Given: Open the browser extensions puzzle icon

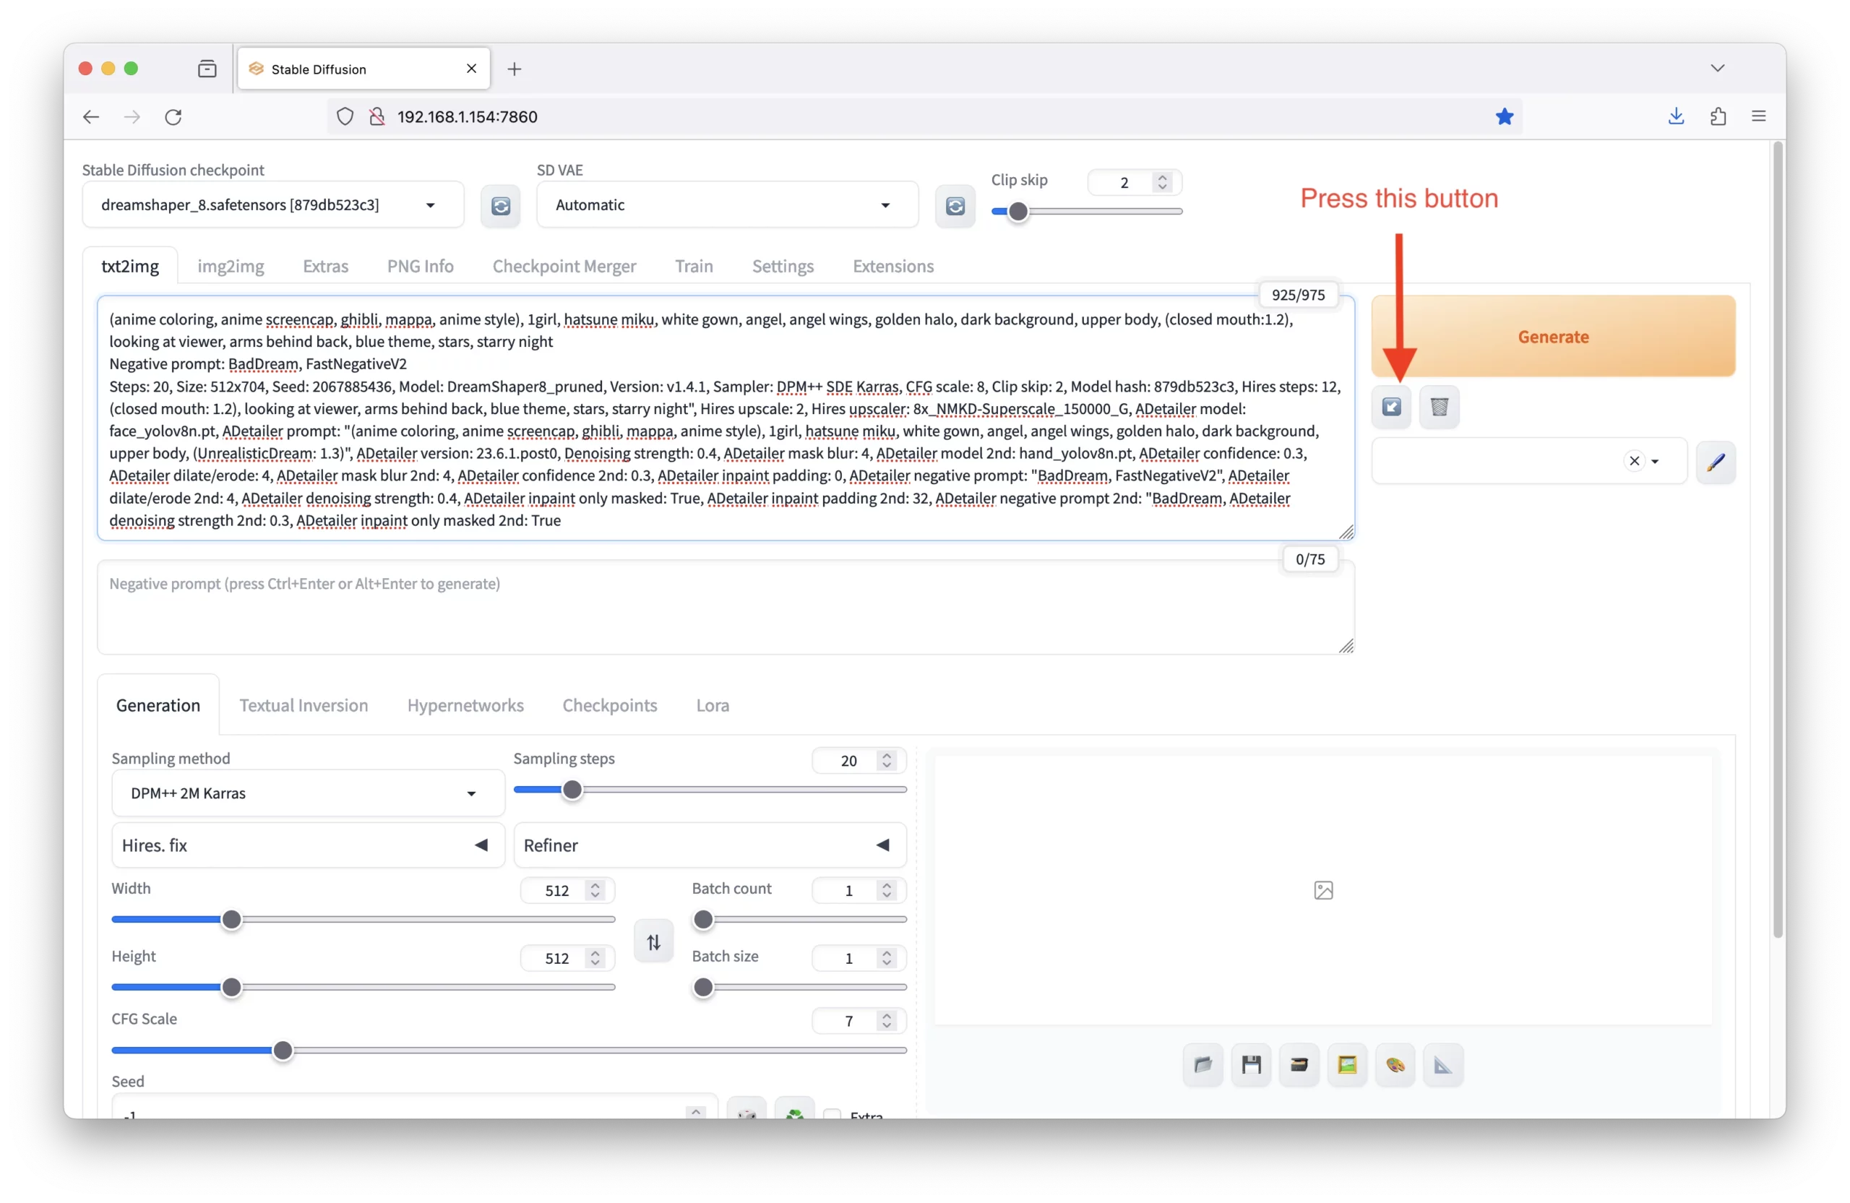Looking at the screenshot, I should [1718, 116].
